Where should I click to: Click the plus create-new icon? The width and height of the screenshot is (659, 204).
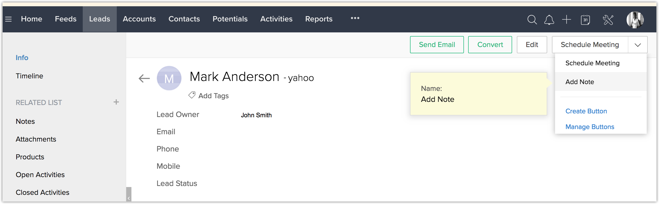point(566,20)
